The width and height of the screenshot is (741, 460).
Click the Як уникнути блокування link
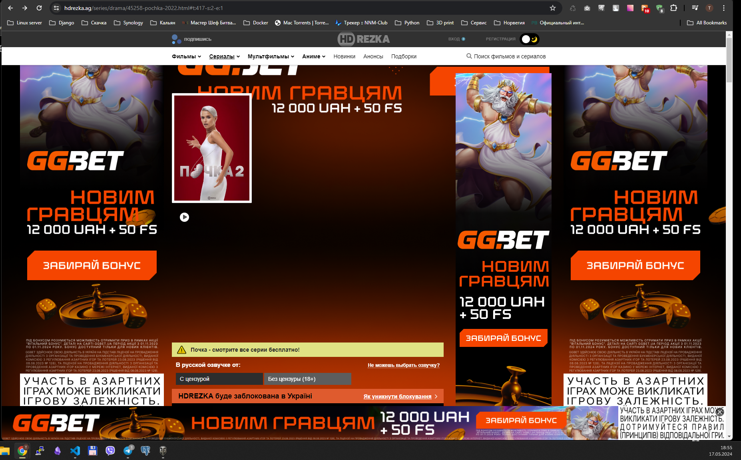(x=398, y=396)
